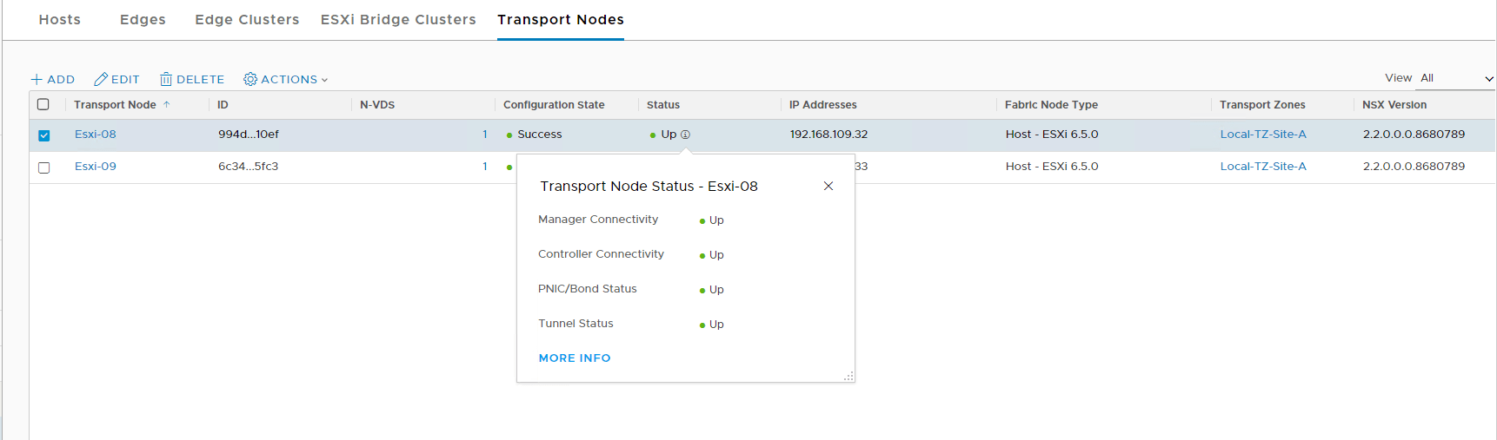Click the popup resize grip corner
This screenshot has width=1497, height=440.
[x=848, y=376]
